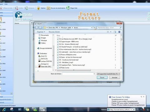Open drive DATA (D:) in navigation tree
The width and height of the screenshot is (150, 112).
(x=44, y=59)
